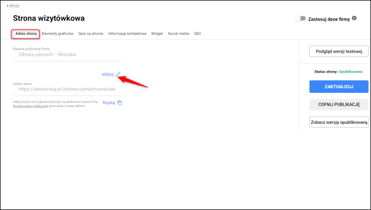Viewport: 371px width, 210px height.
Task: Click the Nazwa publiczna firmy field
Action: point(67,55)
